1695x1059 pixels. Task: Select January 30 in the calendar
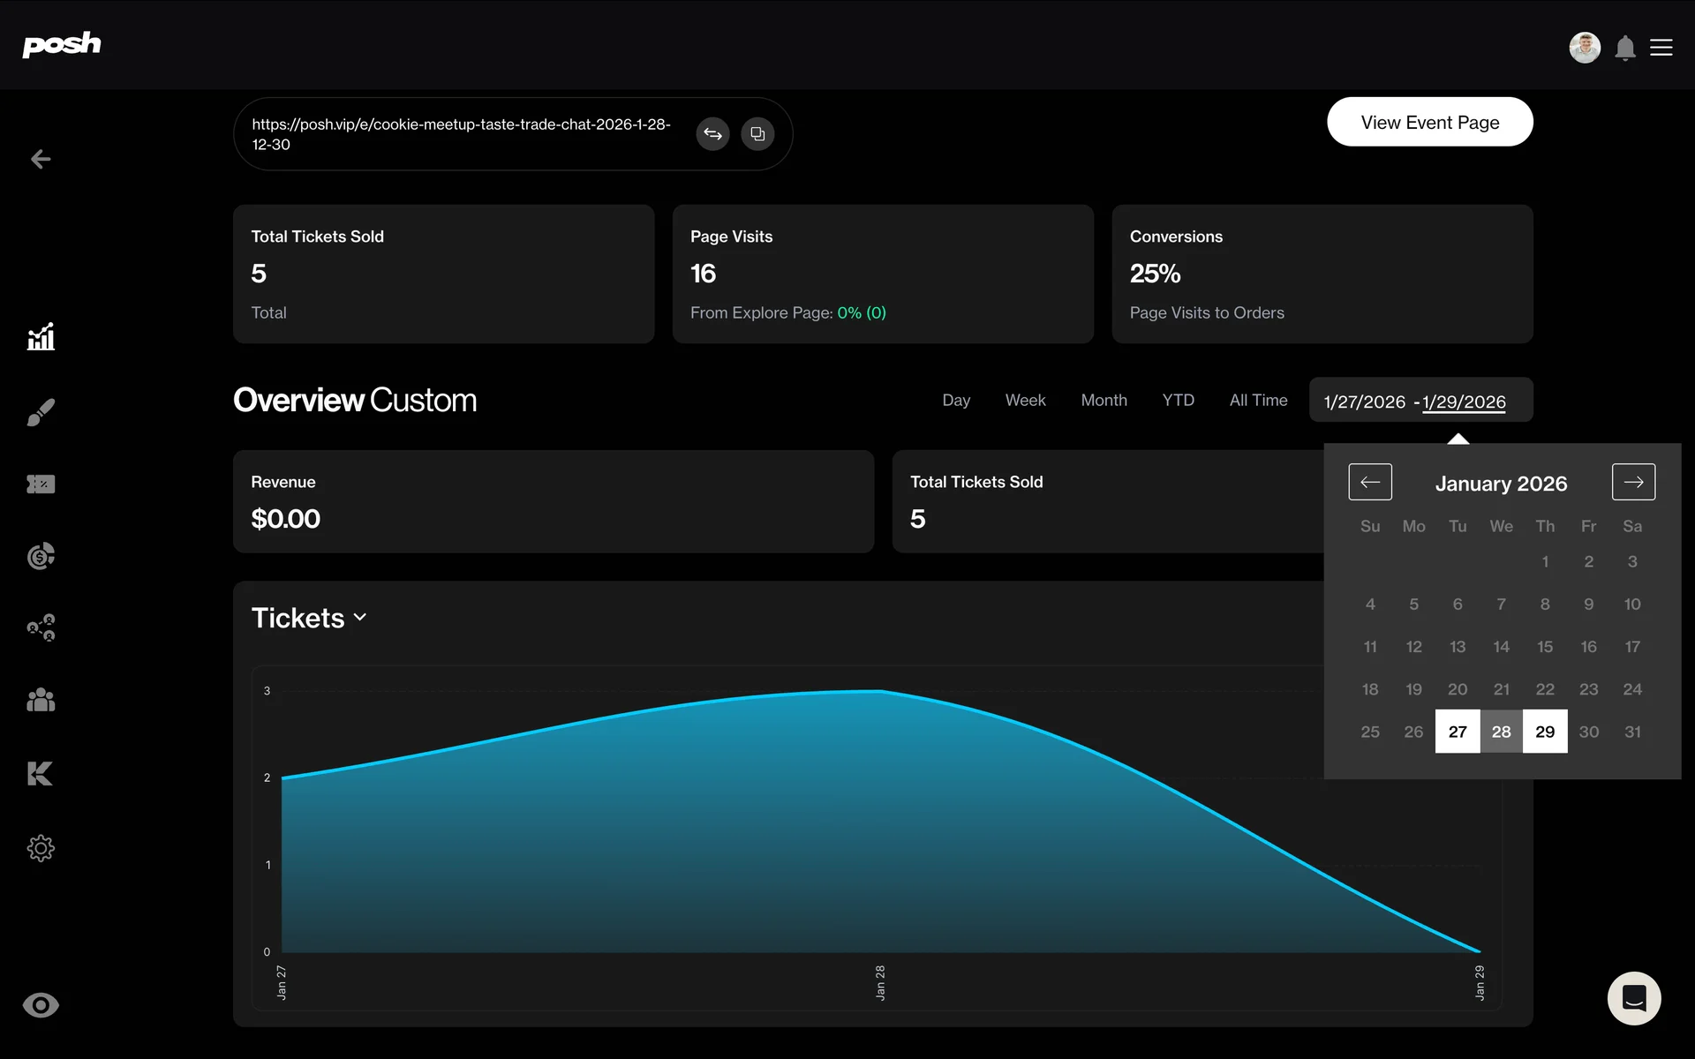[1588, 732]
